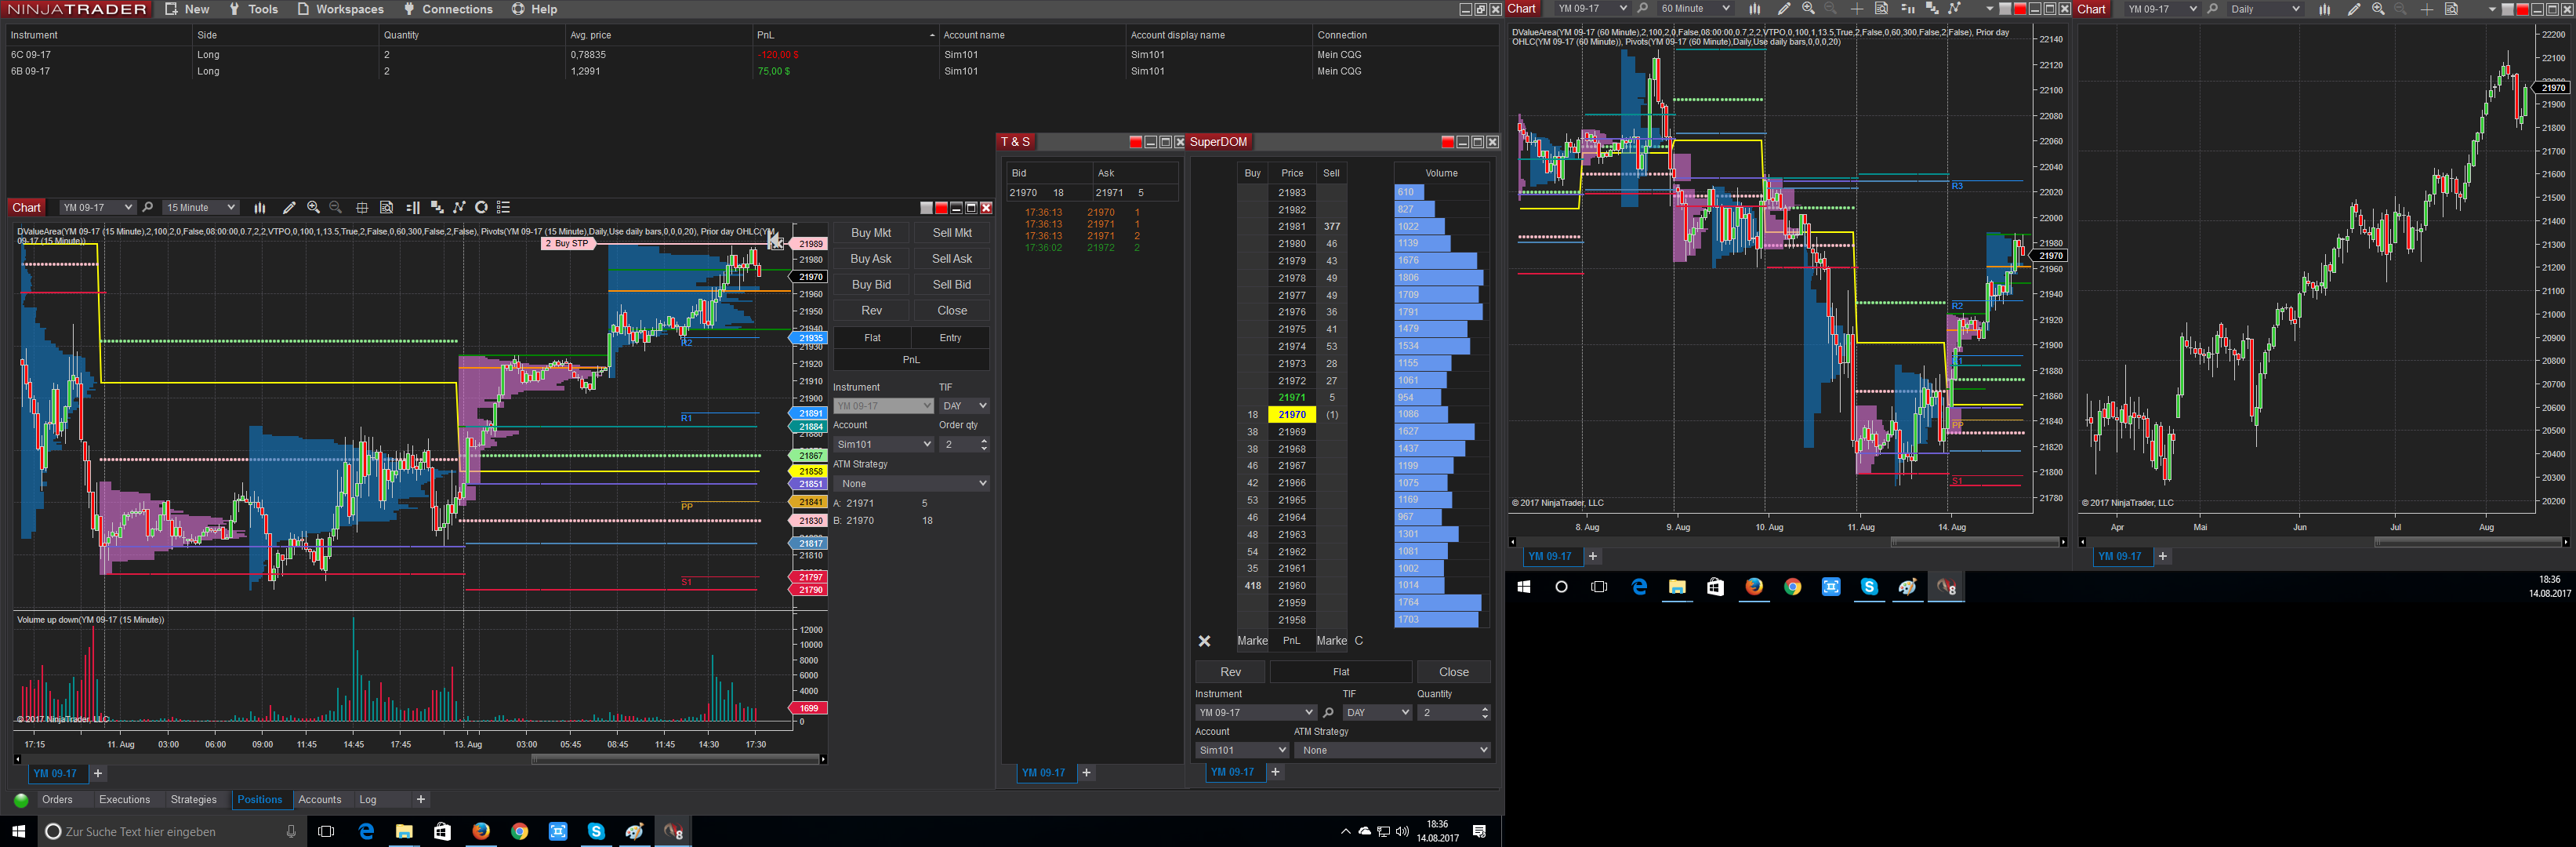Cancel all orders with SuperDOM X icon
This screenshot has height=847, width=2576.
tap(1205, 641)
